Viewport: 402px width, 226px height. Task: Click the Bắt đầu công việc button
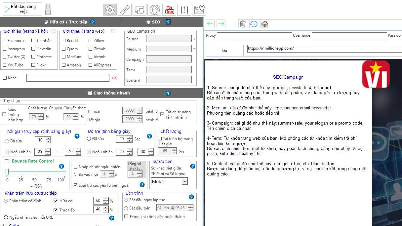22,9
